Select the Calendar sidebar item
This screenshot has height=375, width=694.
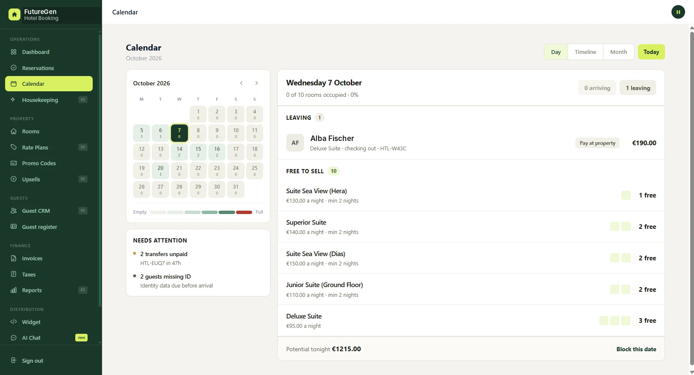tap(49, 84)
